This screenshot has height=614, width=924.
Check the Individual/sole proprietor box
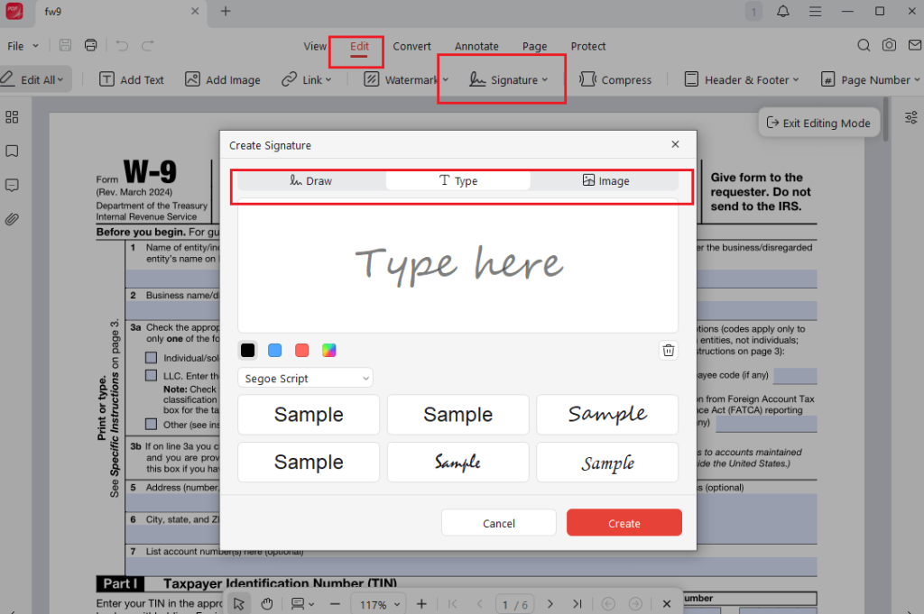152,357
